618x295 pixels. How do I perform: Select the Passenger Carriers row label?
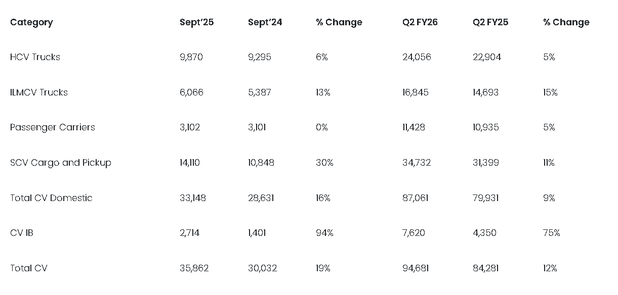52,127
